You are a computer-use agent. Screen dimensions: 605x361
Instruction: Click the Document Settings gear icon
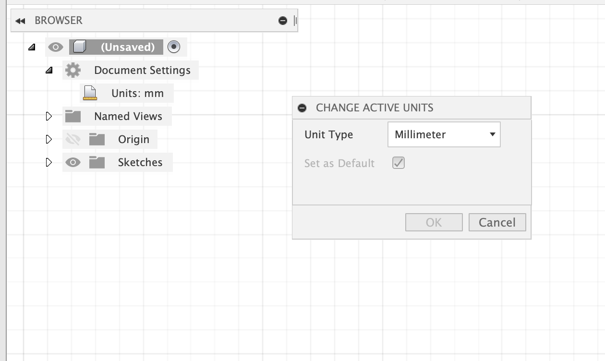73,70
